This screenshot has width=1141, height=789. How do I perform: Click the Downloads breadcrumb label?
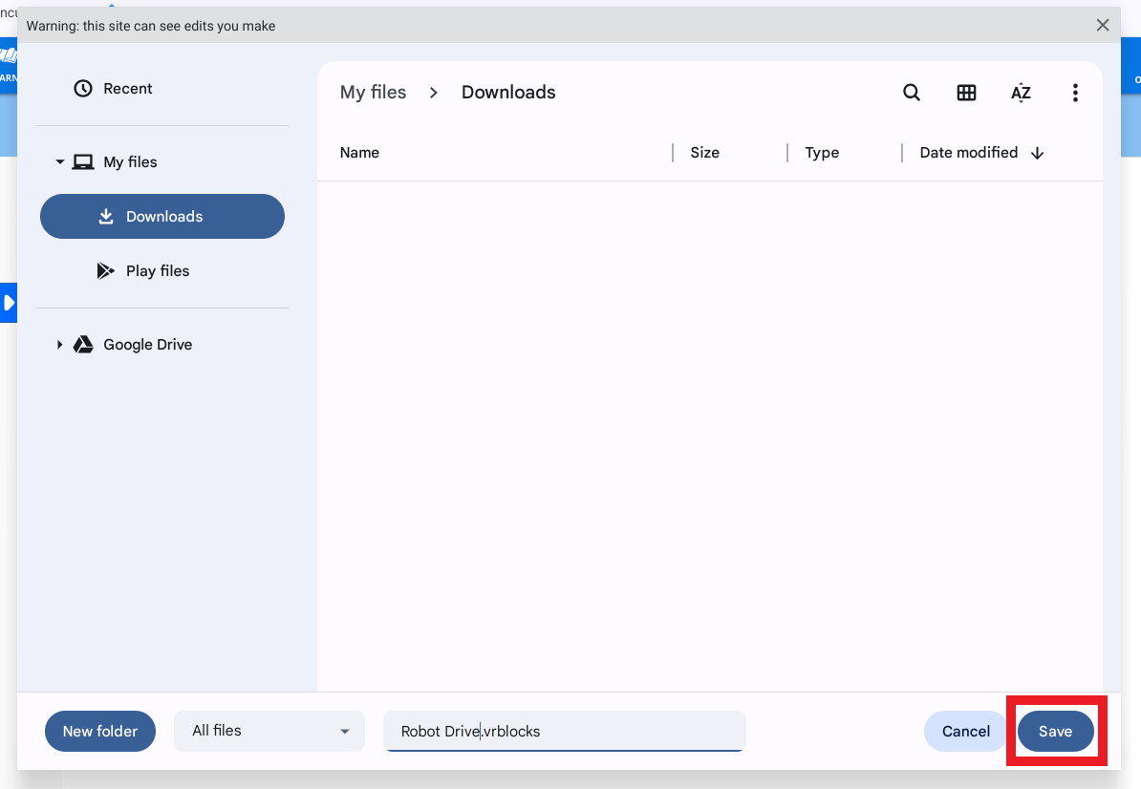(508, 92)
